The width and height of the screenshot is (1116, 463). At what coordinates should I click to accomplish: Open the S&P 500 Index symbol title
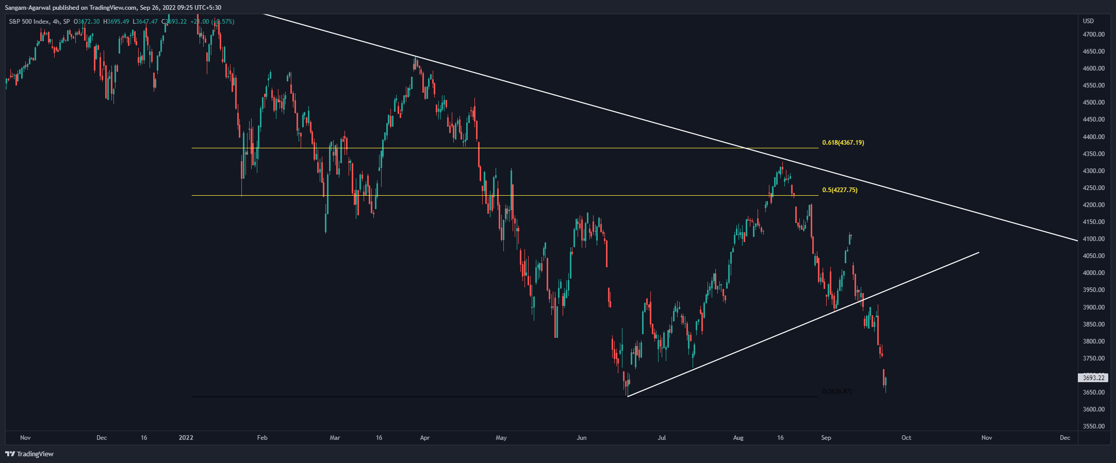pos(29,22)
